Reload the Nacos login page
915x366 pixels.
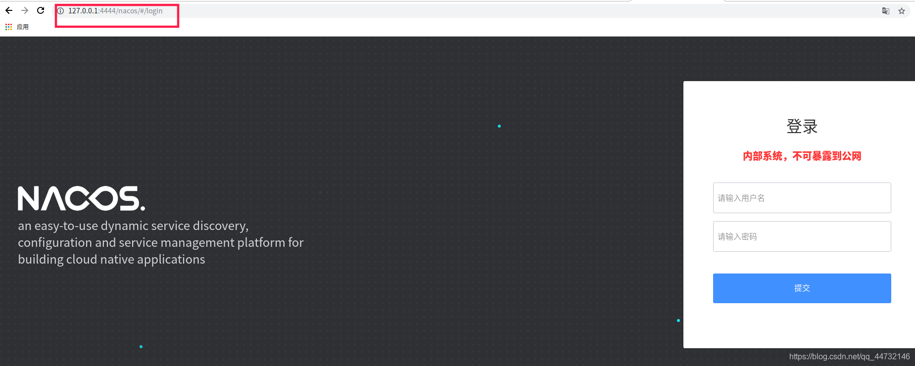point(41,10)
